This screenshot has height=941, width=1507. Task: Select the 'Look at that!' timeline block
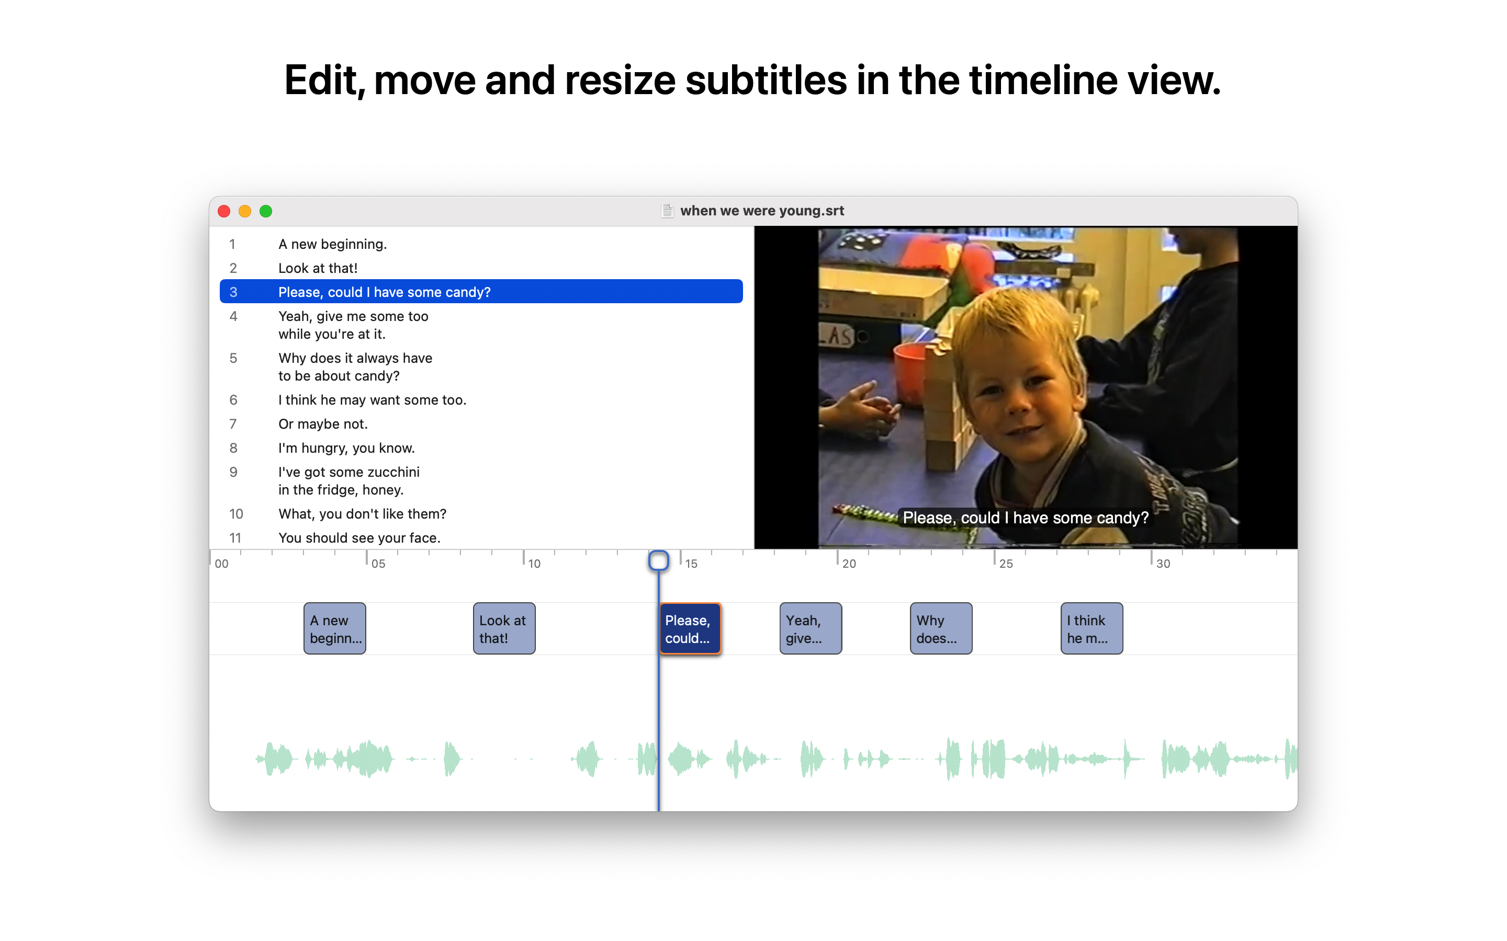pyautogui.click(x=504, y=628)
